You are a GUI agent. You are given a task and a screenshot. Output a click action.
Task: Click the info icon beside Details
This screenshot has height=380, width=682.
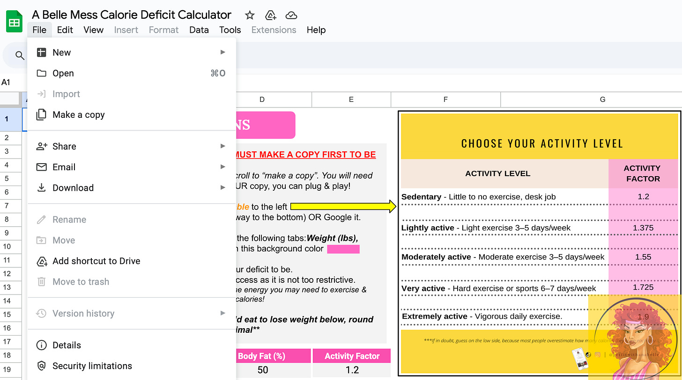(41, 345)
